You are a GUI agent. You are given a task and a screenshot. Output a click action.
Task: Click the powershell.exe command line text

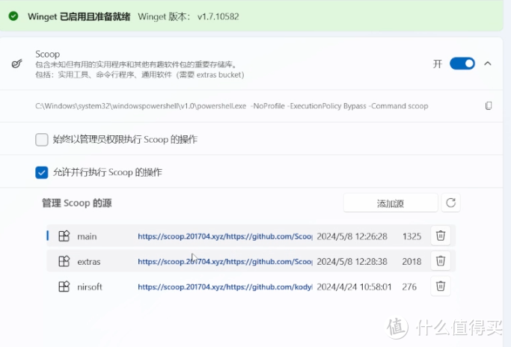click(232, 106)
